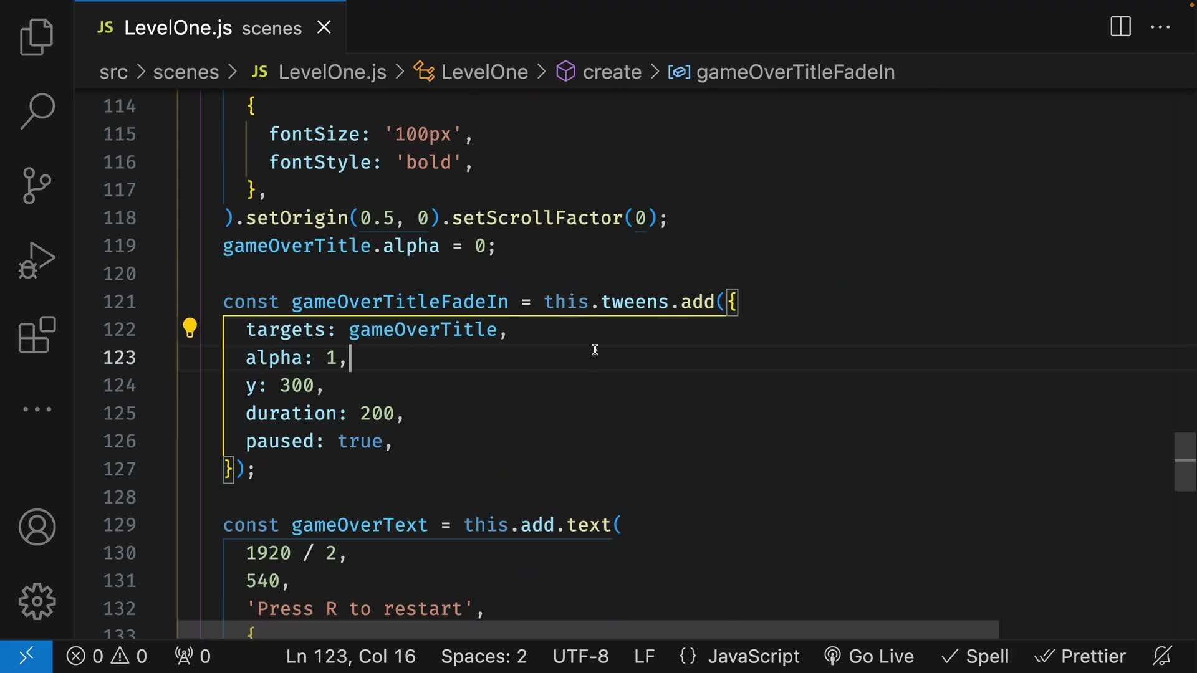
Task: Open the Extensions view
Action: click(x=37, y=335)
